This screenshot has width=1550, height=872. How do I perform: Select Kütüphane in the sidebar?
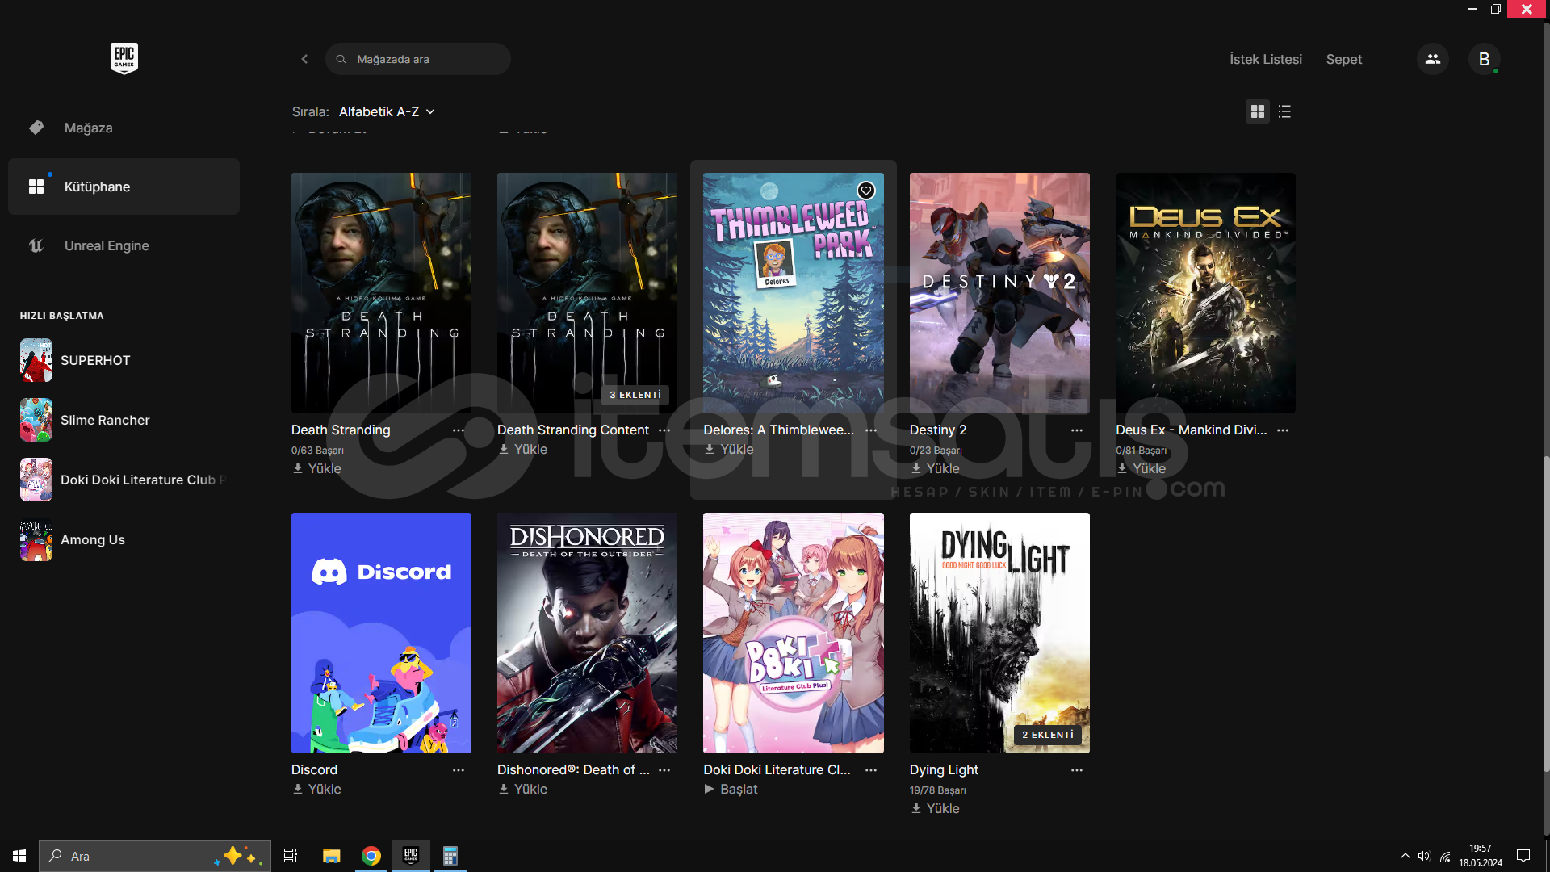(x=124, y=187)
